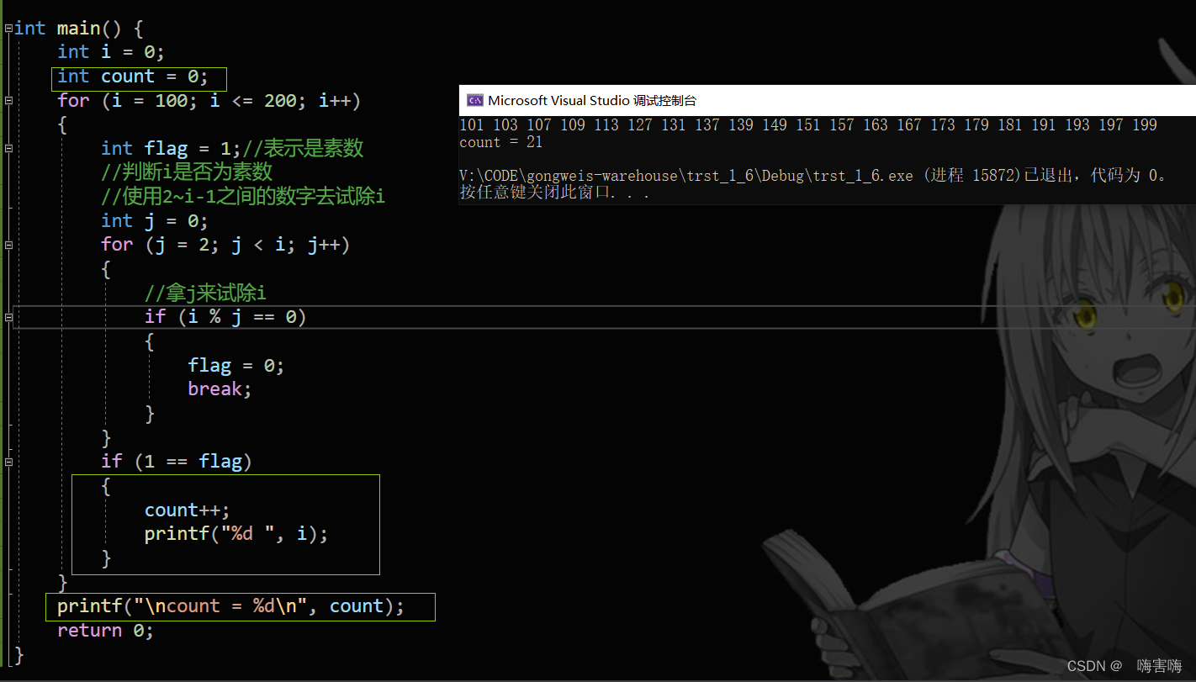Collapse the int main() function block
Image resolution: width=1196 pixels, height=682 pixels.
point(8,28)
